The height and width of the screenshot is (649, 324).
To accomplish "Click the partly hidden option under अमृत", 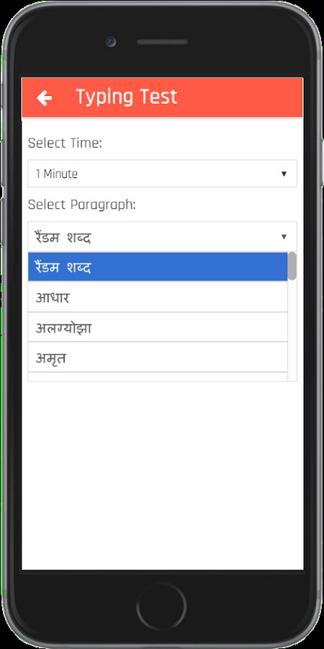I will tap(158, 377).
